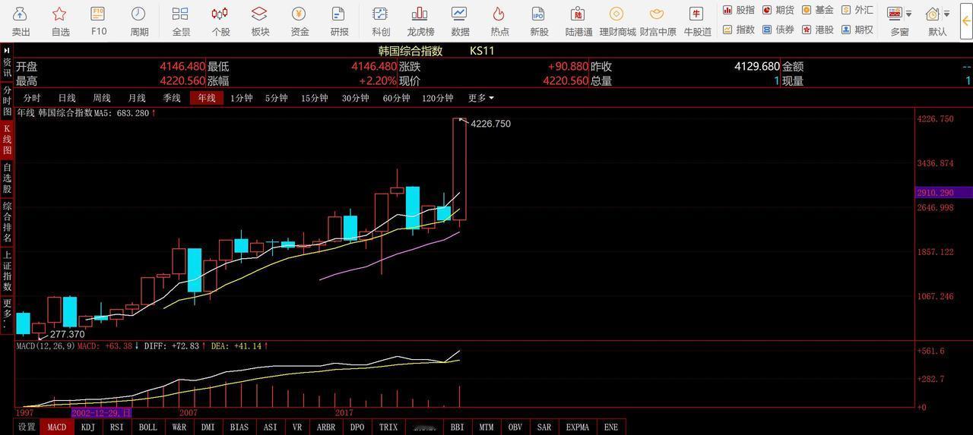Collapse the left sidebar via top arrow
973x435 pixels.
pos(7,50)
